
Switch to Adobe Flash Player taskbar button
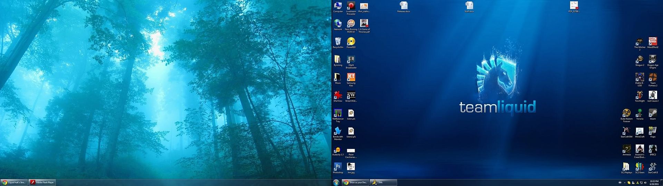tap(42, 183)
